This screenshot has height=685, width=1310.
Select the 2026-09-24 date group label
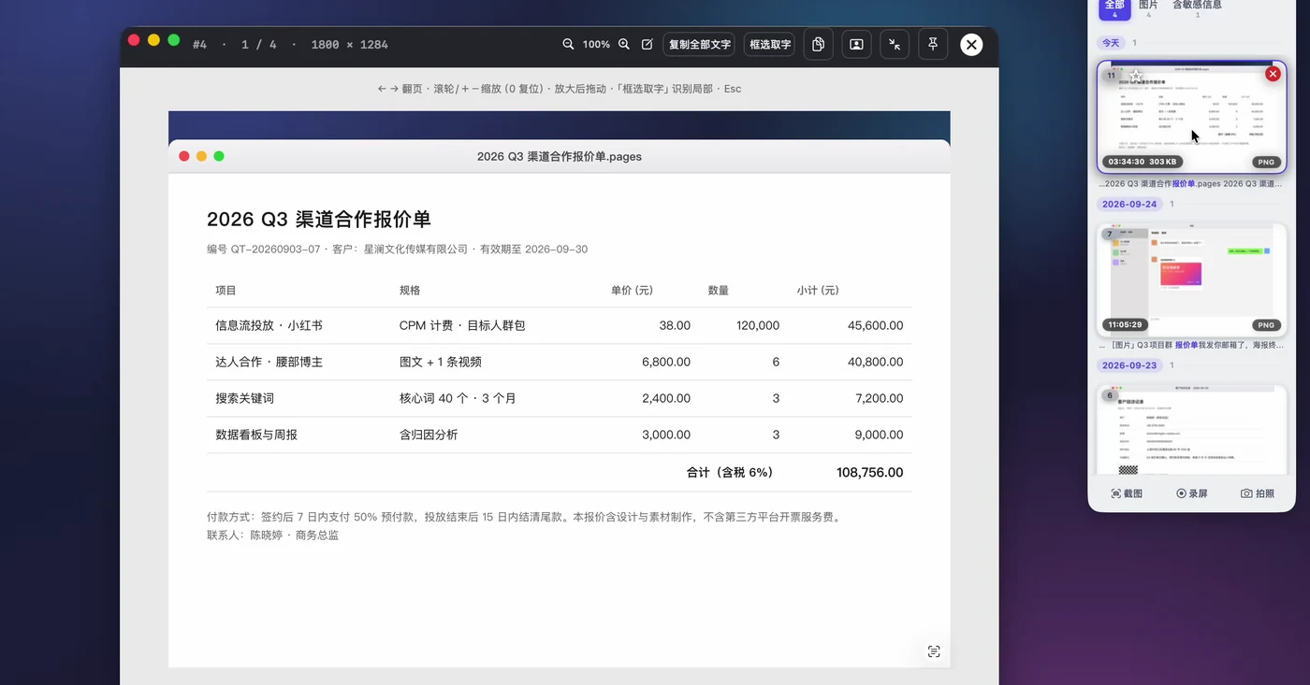[x=1129, y=204]
